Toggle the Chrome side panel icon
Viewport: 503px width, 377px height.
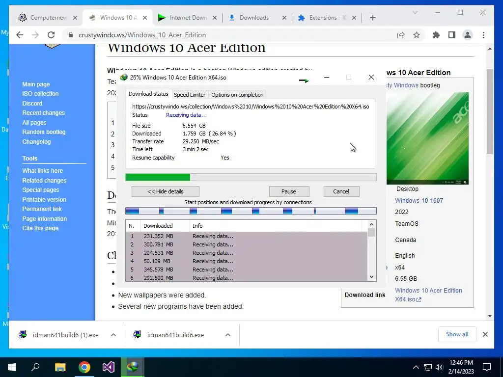coord(452,35)
